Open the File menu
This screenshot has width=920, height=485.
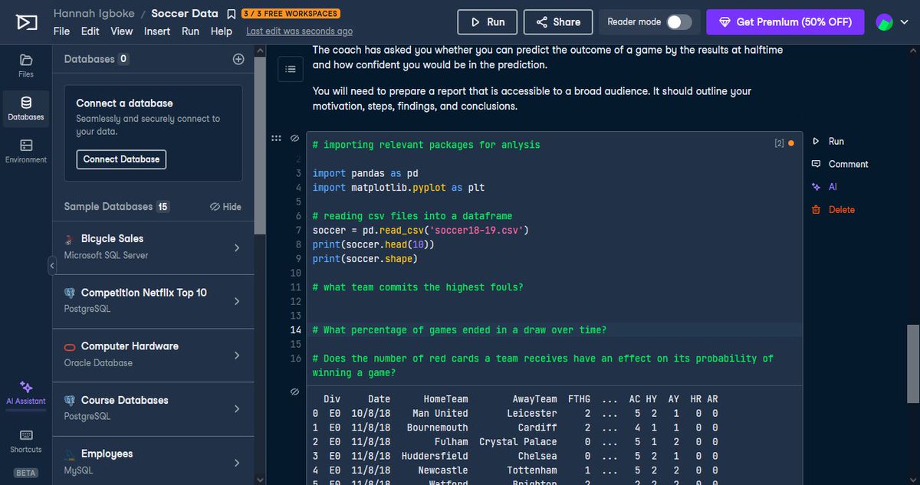pyautogui.click(x=61, y=31)
